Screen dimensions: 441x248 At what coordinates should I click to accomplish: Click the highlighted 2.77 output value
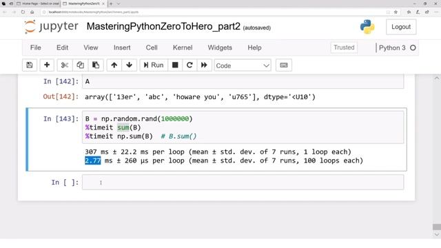click(93, 161)
